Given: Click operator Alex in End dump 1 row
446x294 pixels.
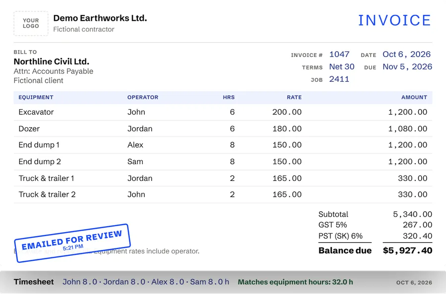Looking at the screenshot, I should pyautogui.click(x=135, y=145).
